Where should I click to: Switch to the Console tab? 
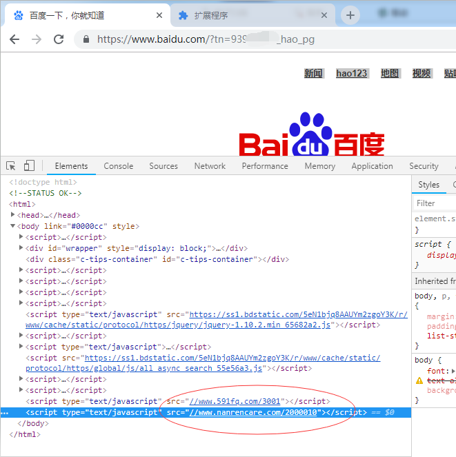click(119, 166)
